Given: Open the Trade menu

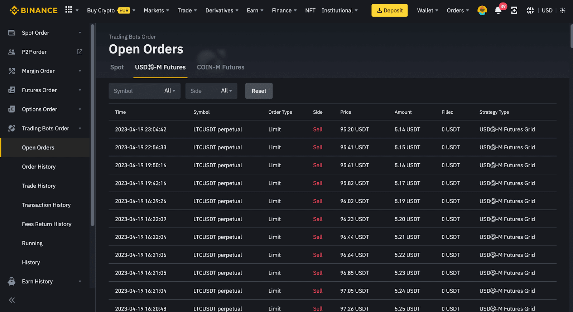Looking at the screenshot, I should [x=187, y=10].
